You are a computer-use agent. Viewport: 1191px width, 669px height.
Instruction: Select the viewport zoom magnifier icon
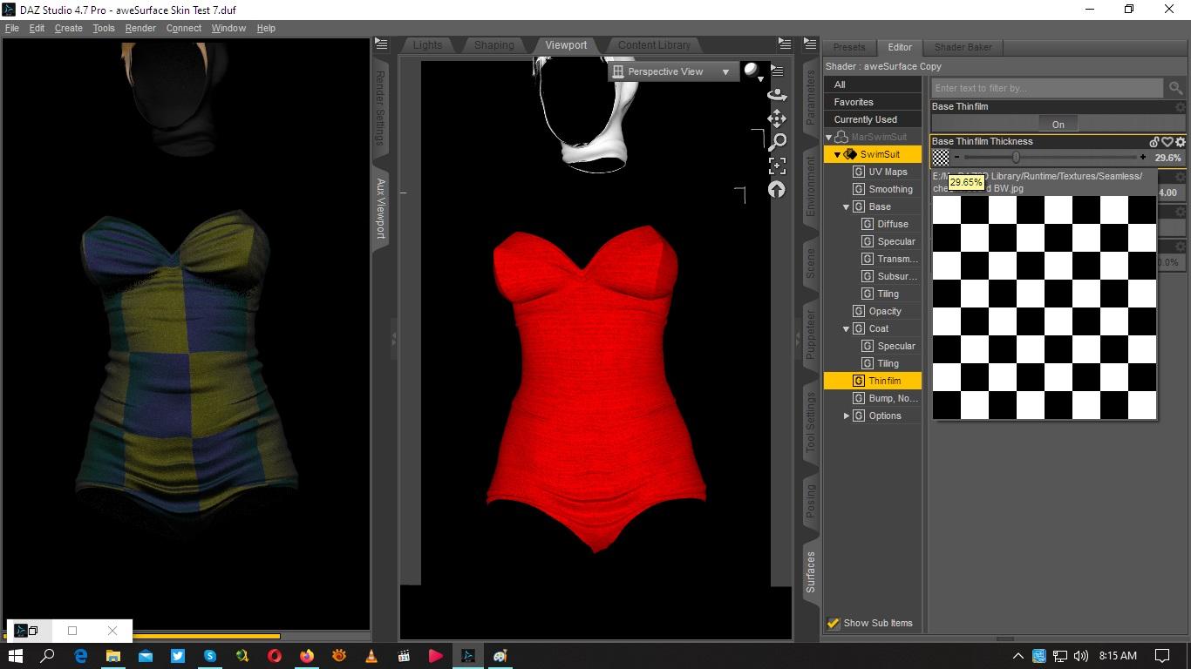pyautogui.click(x=777, y=141)
